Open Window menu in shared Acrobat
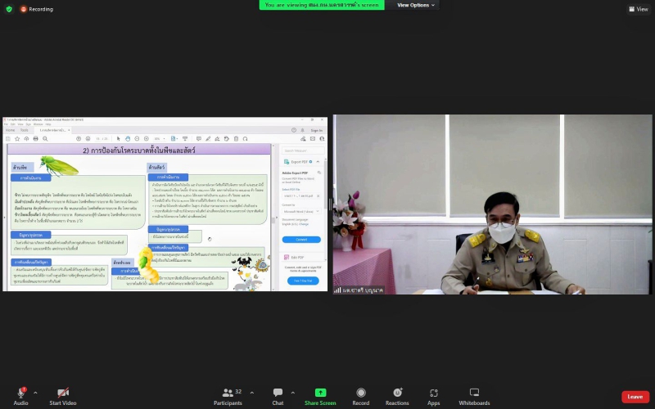 (38, 124)
